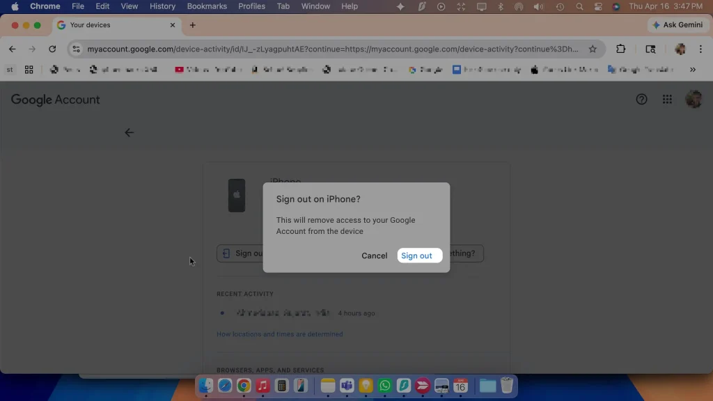The width and height of the screenshot is (713, 401).
Task: Open the History menu
Action: tap(162, 6)
